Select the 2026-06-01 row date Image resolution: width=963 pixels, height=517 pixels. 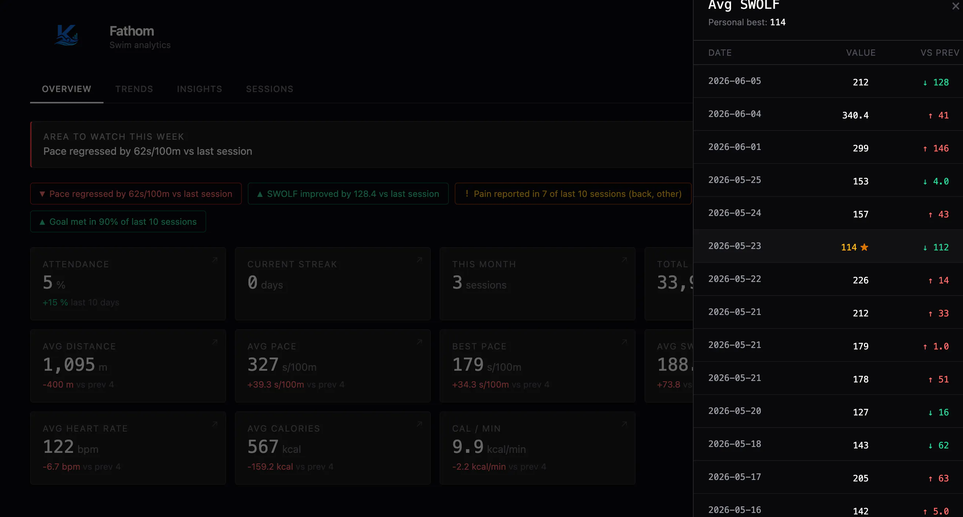734,147
